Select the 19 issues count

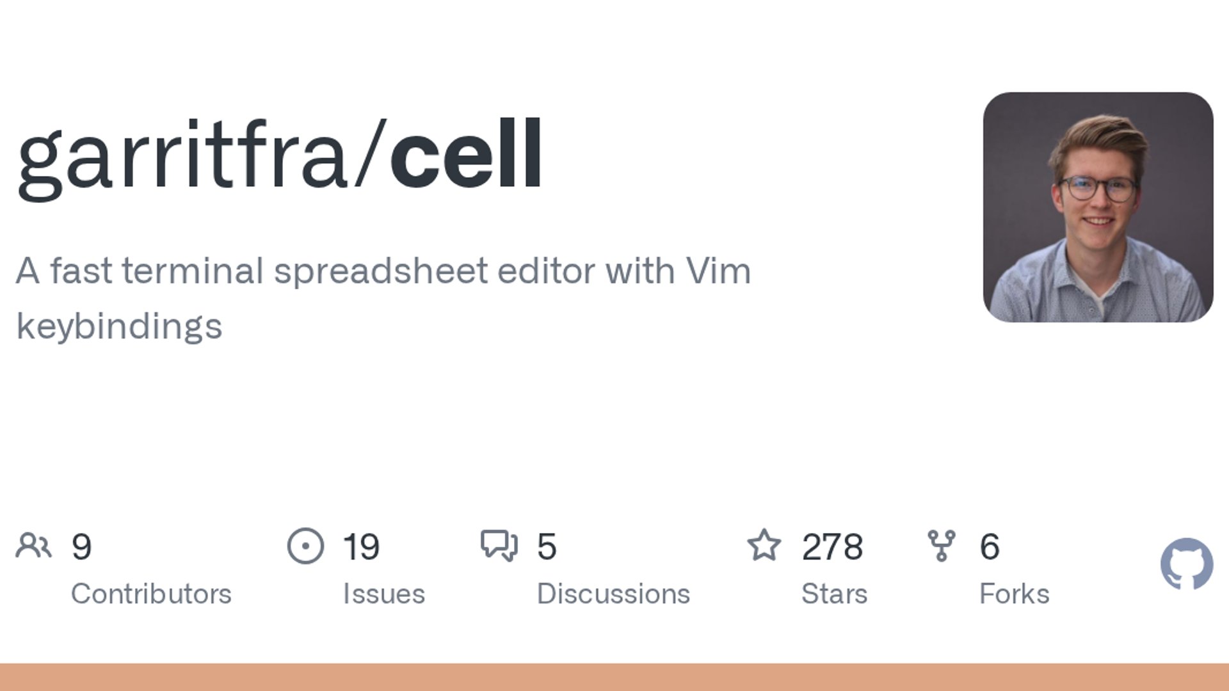[x=361, y=546]
